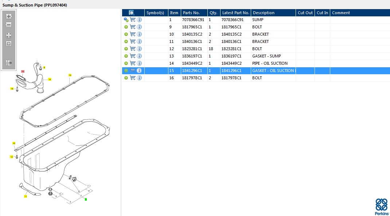Click the search magnifier icon in table header
This screenshot has height=216, width=390.
(132, 13)
